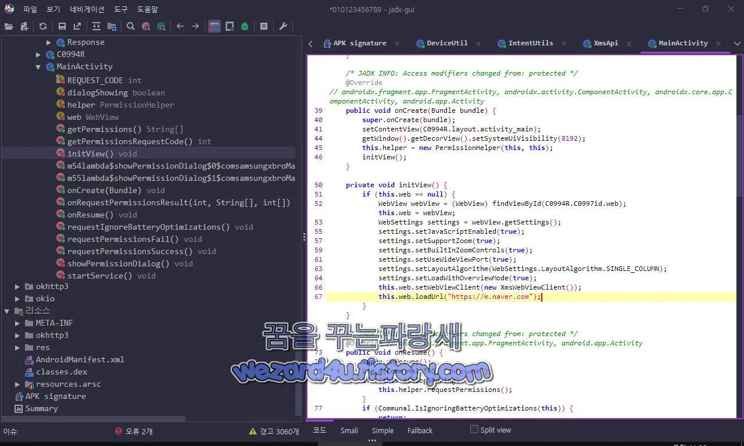Click the 경고 3060개 warning count
This screenshot has height=446, width=744.
279,431
